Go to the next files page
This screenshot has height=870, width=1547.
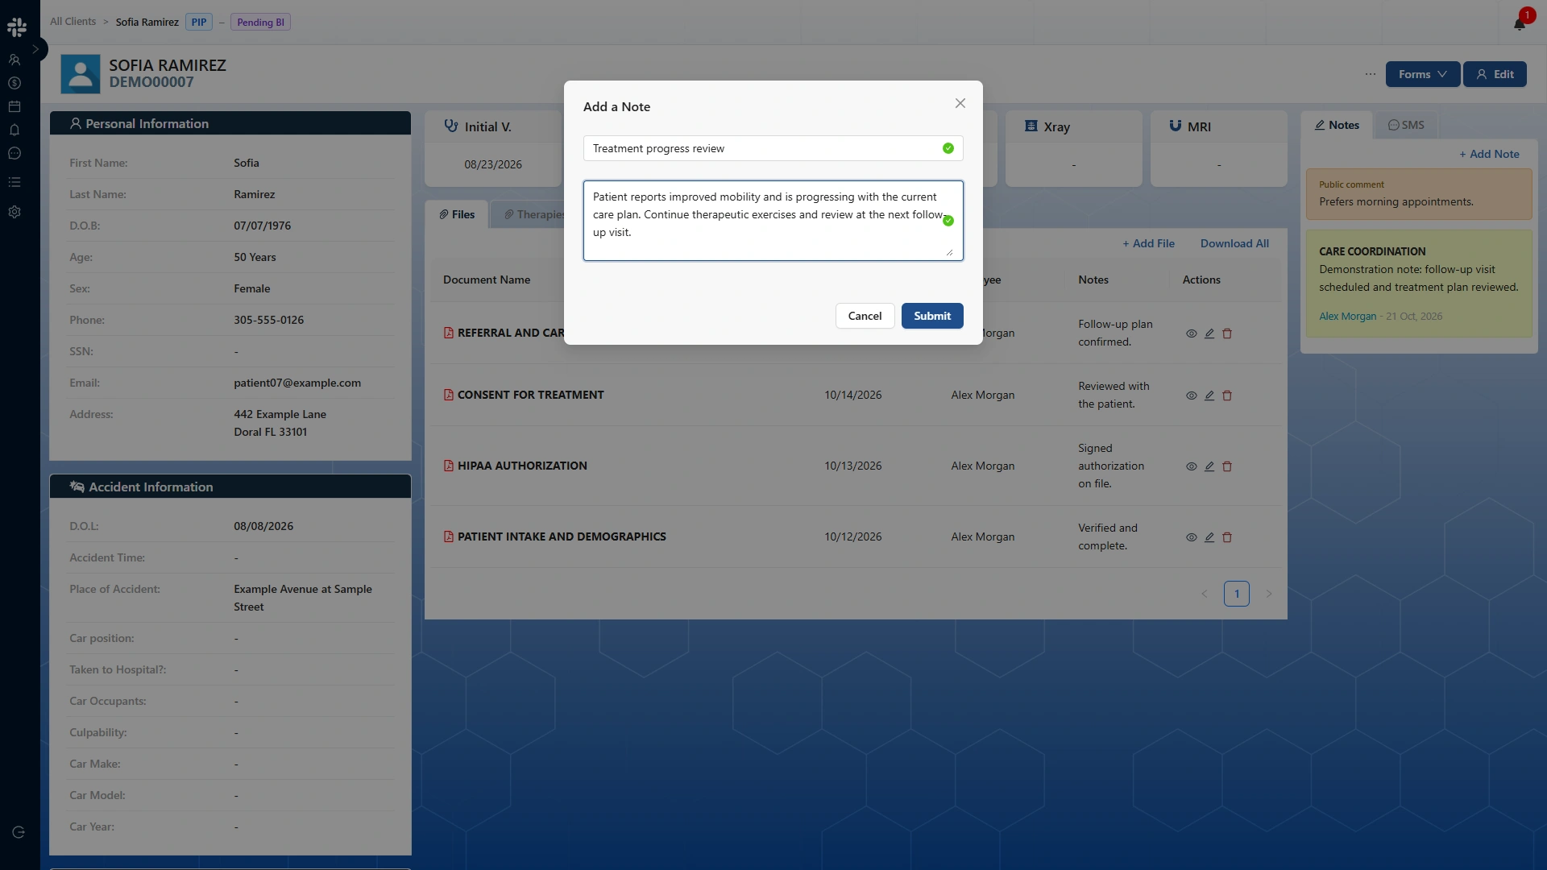[x=1269, y=594]
